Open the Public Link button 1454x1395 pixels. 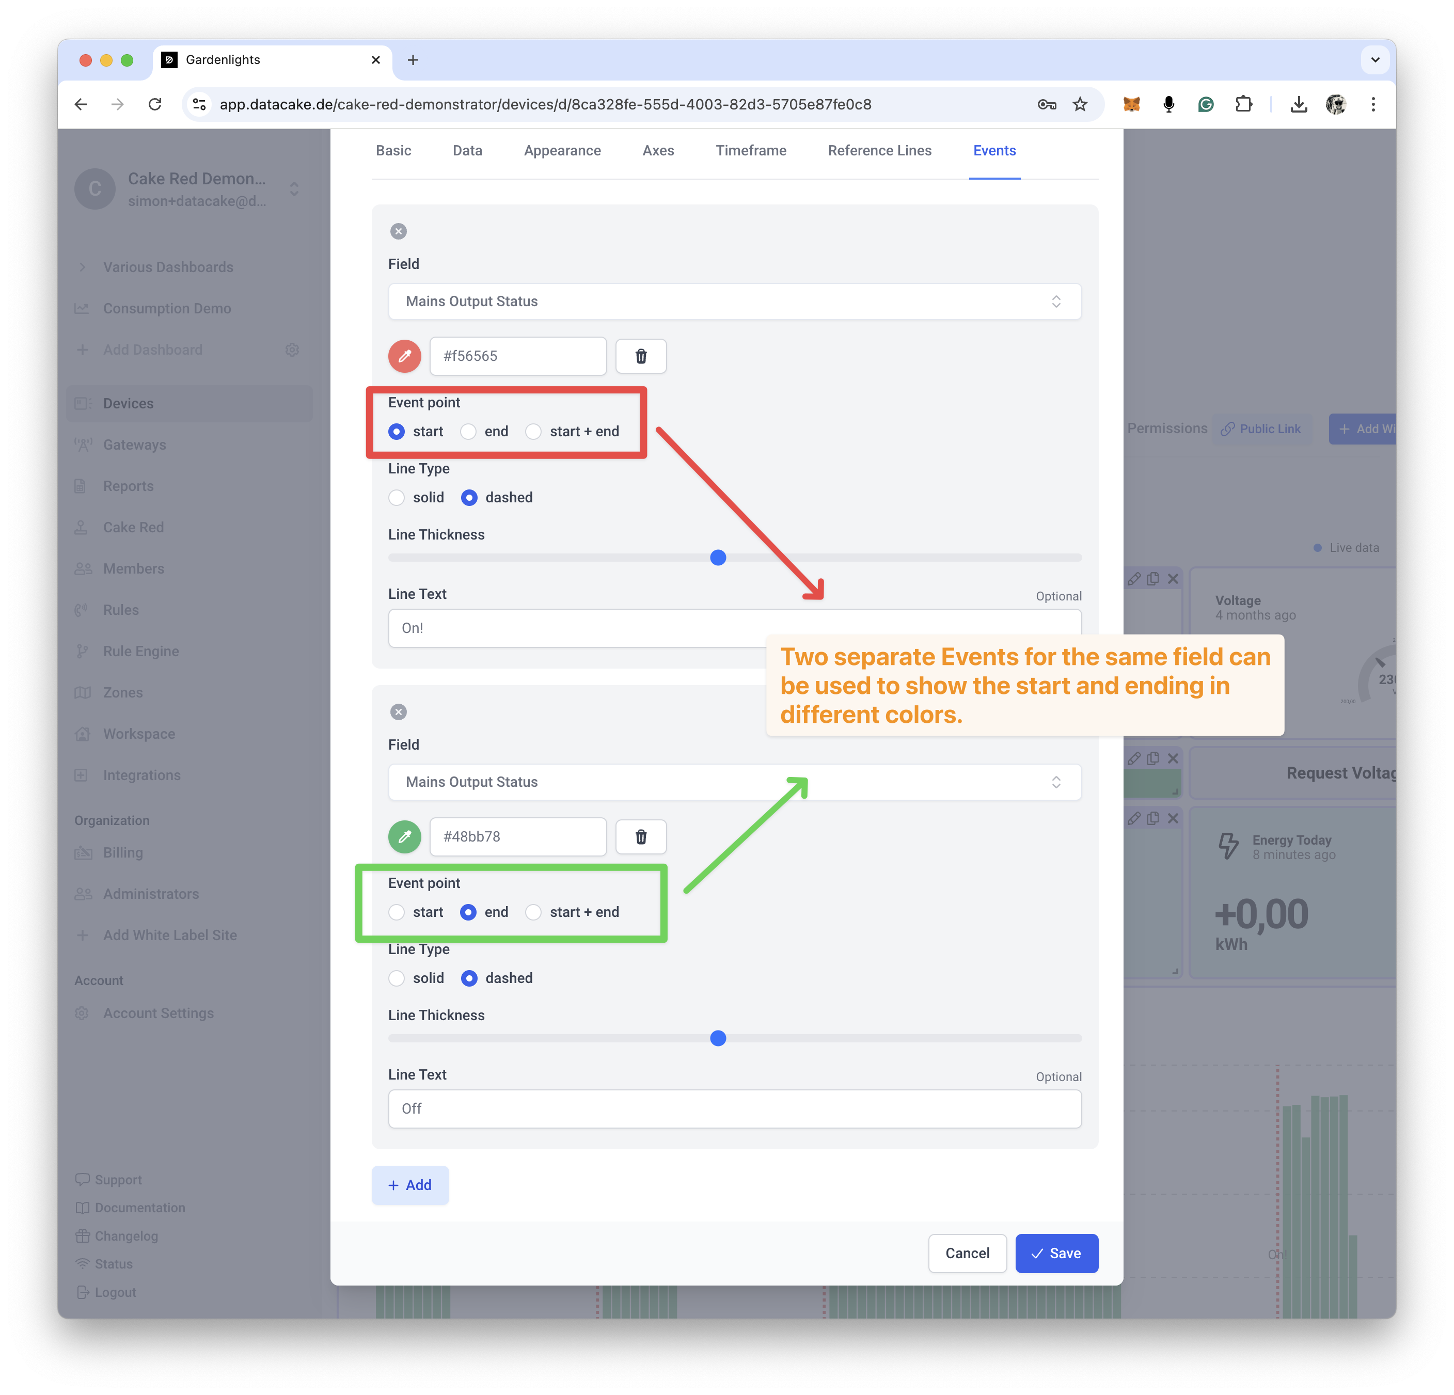(1261, 429)
